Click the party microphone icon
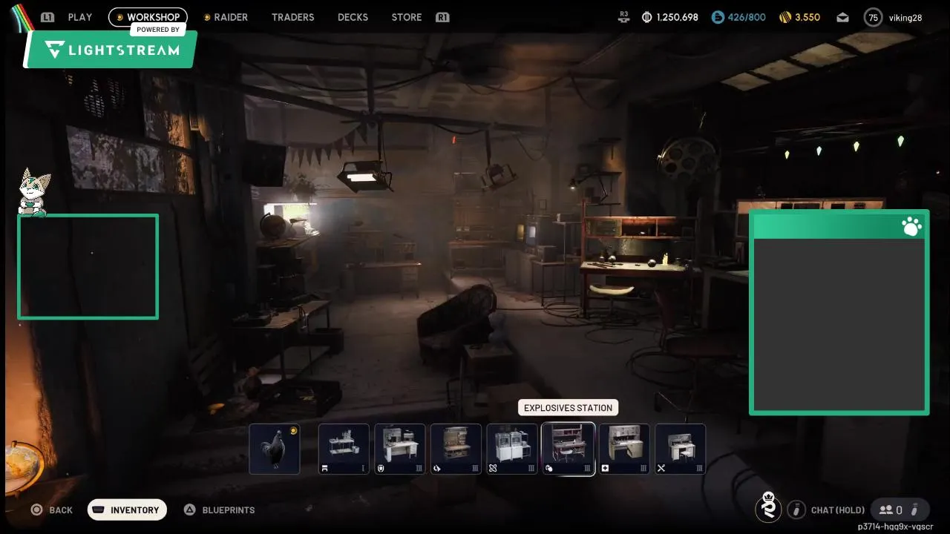The image size is (950, 534). coord(915,510)
